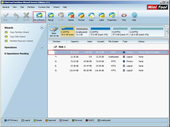Click the Spanned legend orange swatch
The width and height of the screenshot is (170, 127).
pyautogui.click(x=46, y=120)
